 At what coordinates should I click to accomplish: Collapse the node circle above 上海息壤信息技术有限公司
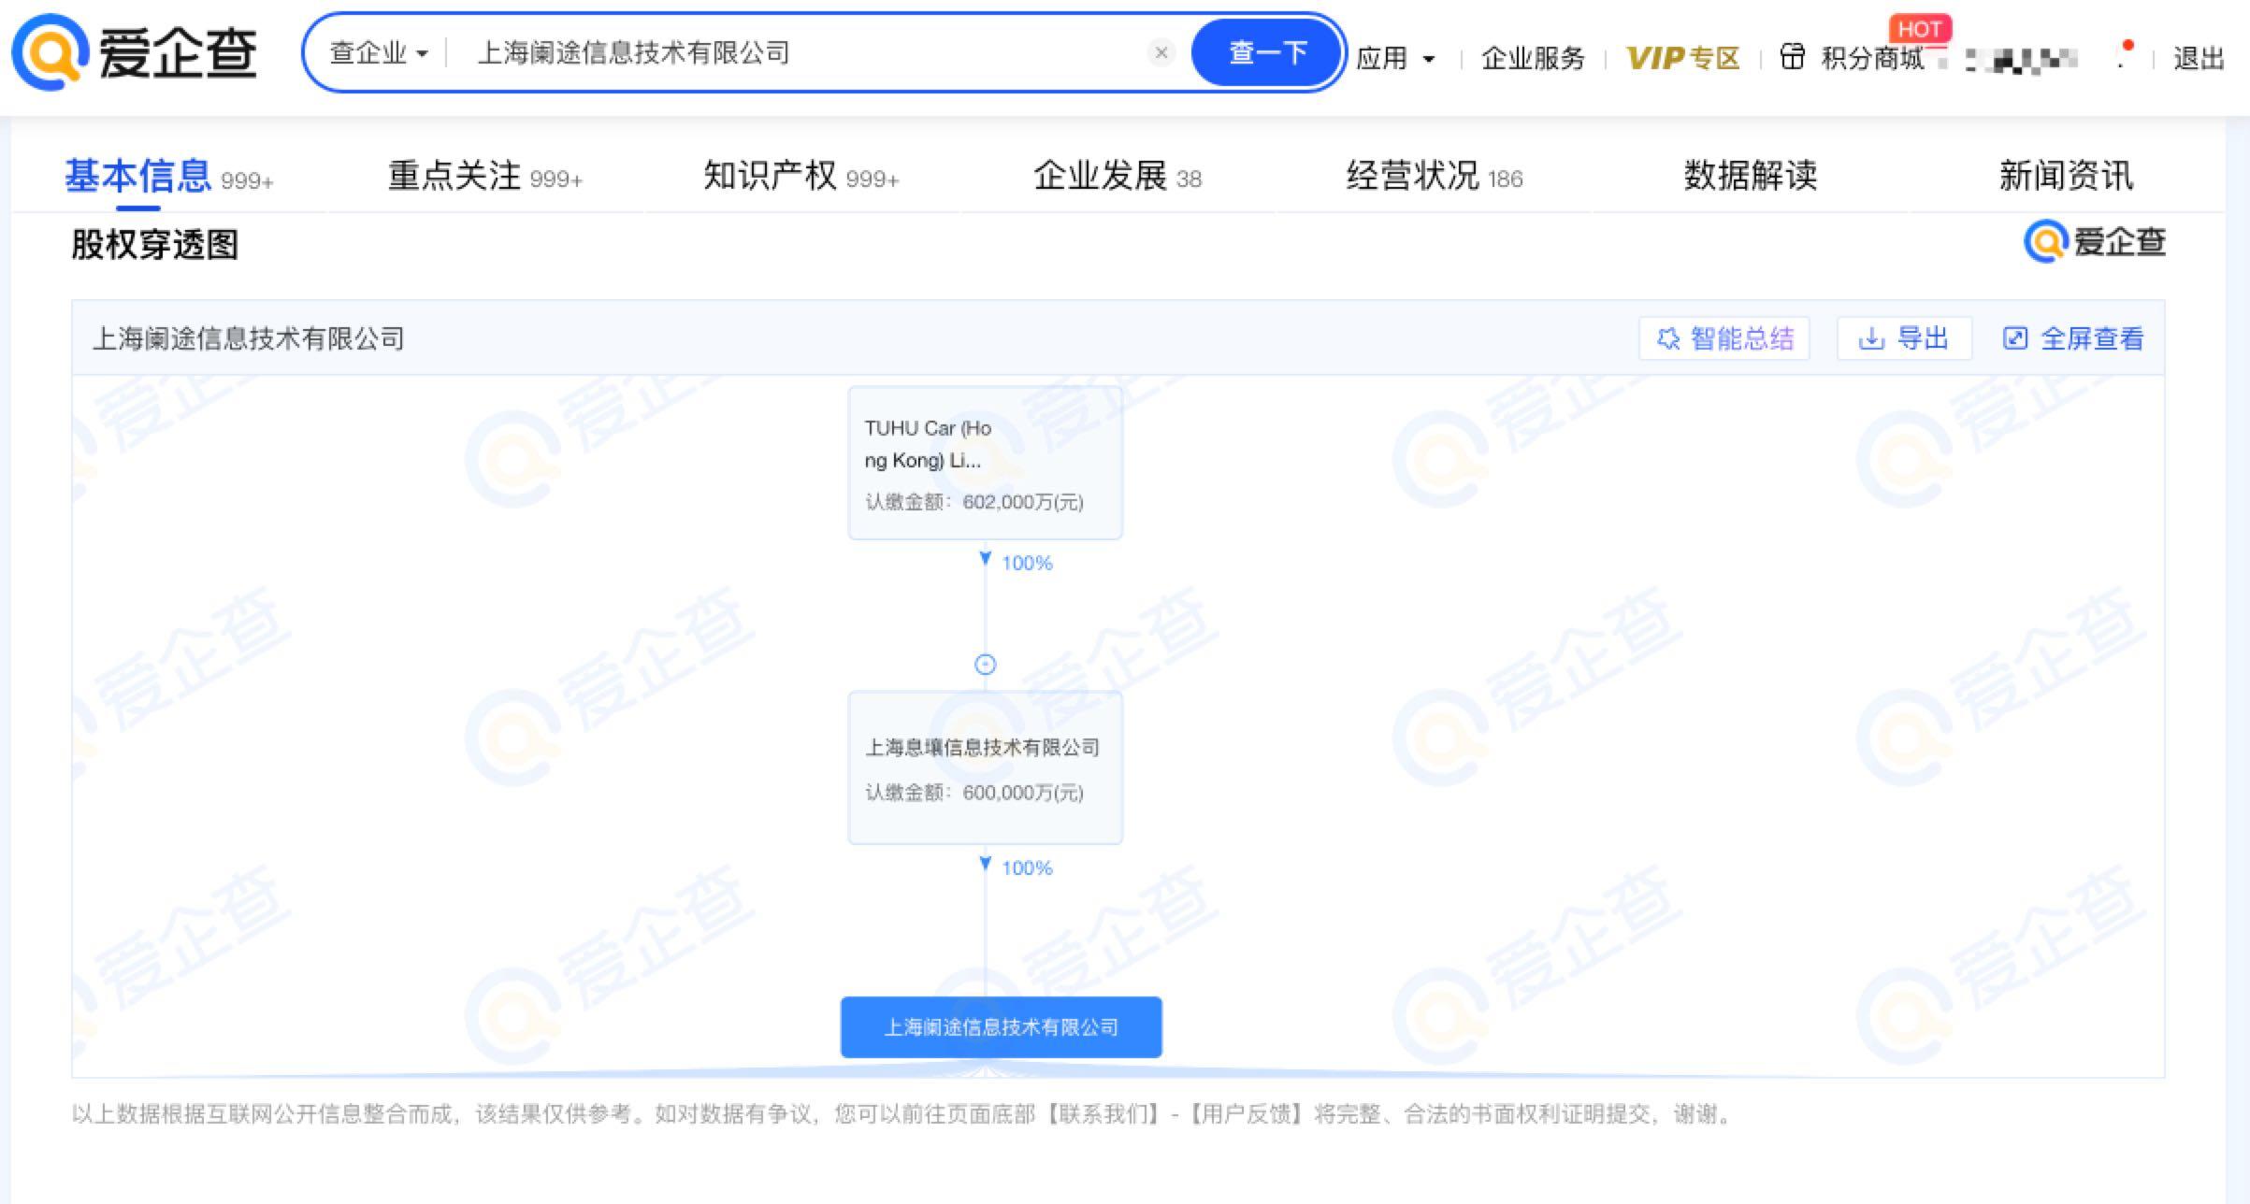pyautogui.click(x=985, y=665)
